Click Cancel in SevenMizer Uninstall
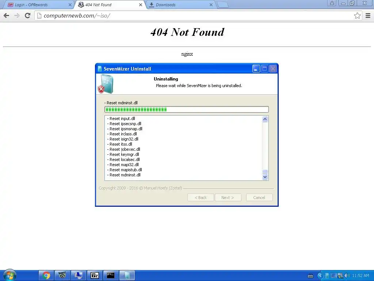 (x=259, y=198)
